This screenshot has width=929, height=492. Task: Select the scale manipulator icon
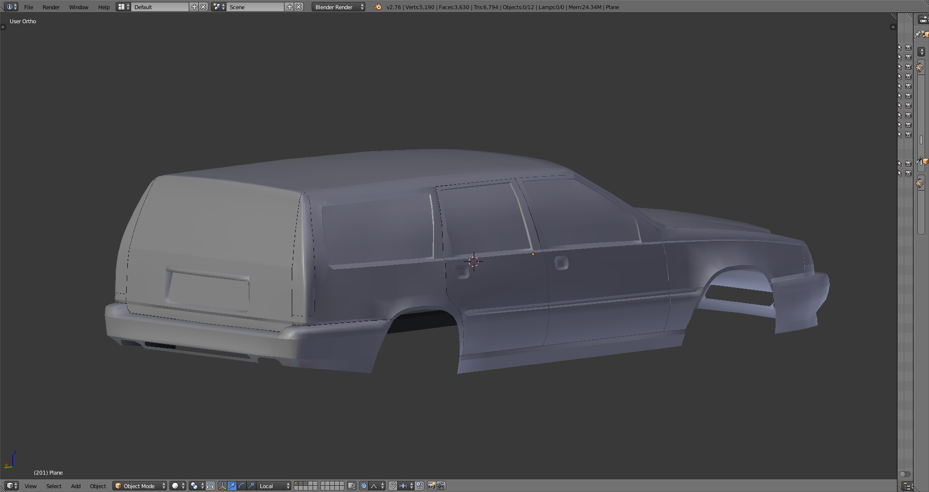(x=251, y=486)
